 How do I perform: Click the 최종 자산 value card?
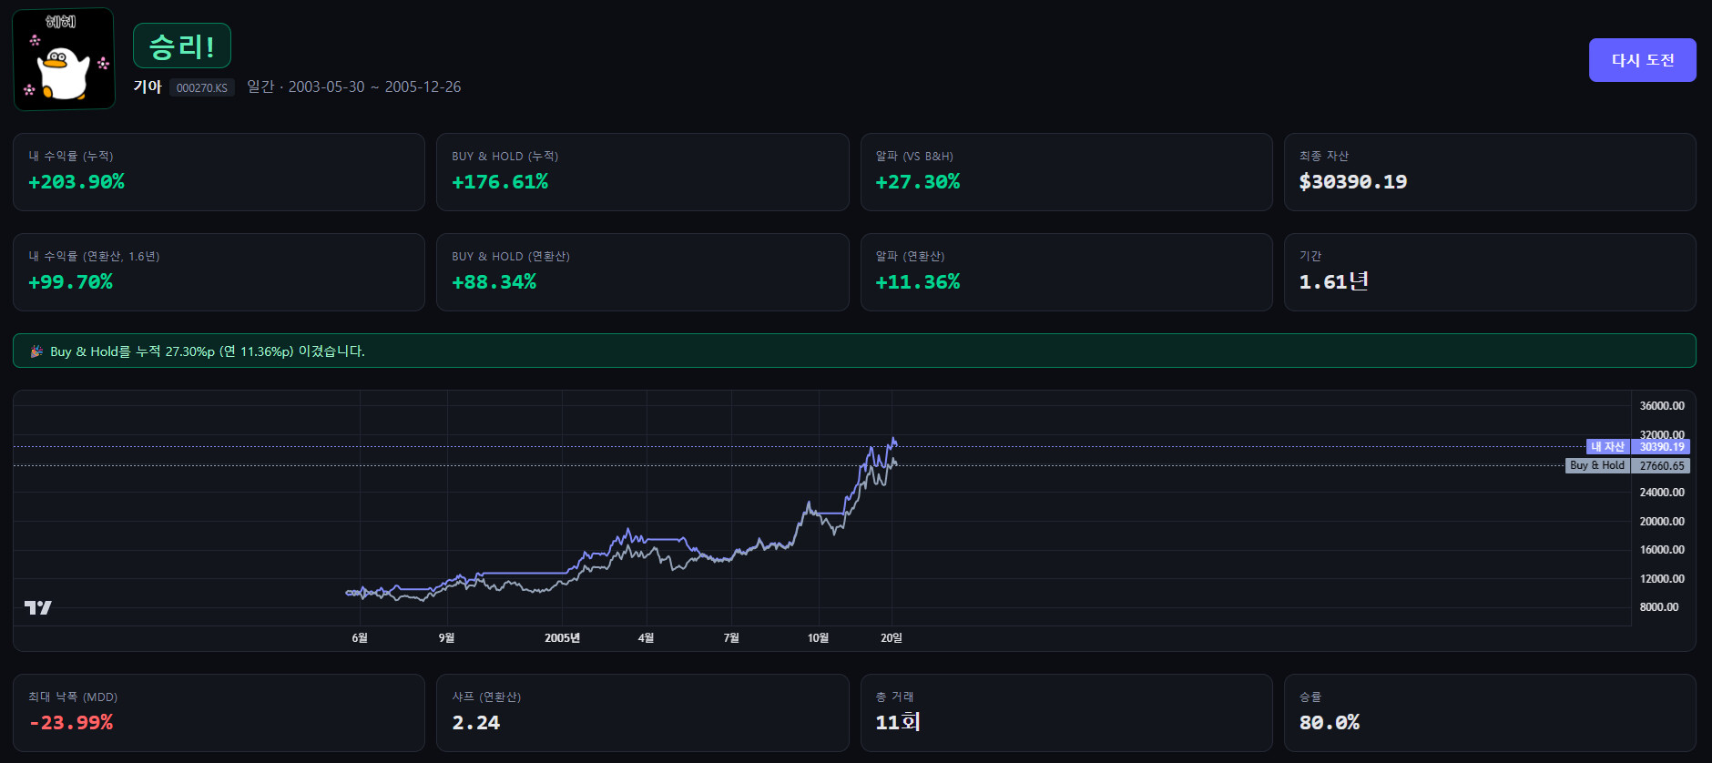pyautogui.click(x=1489, y=172)
